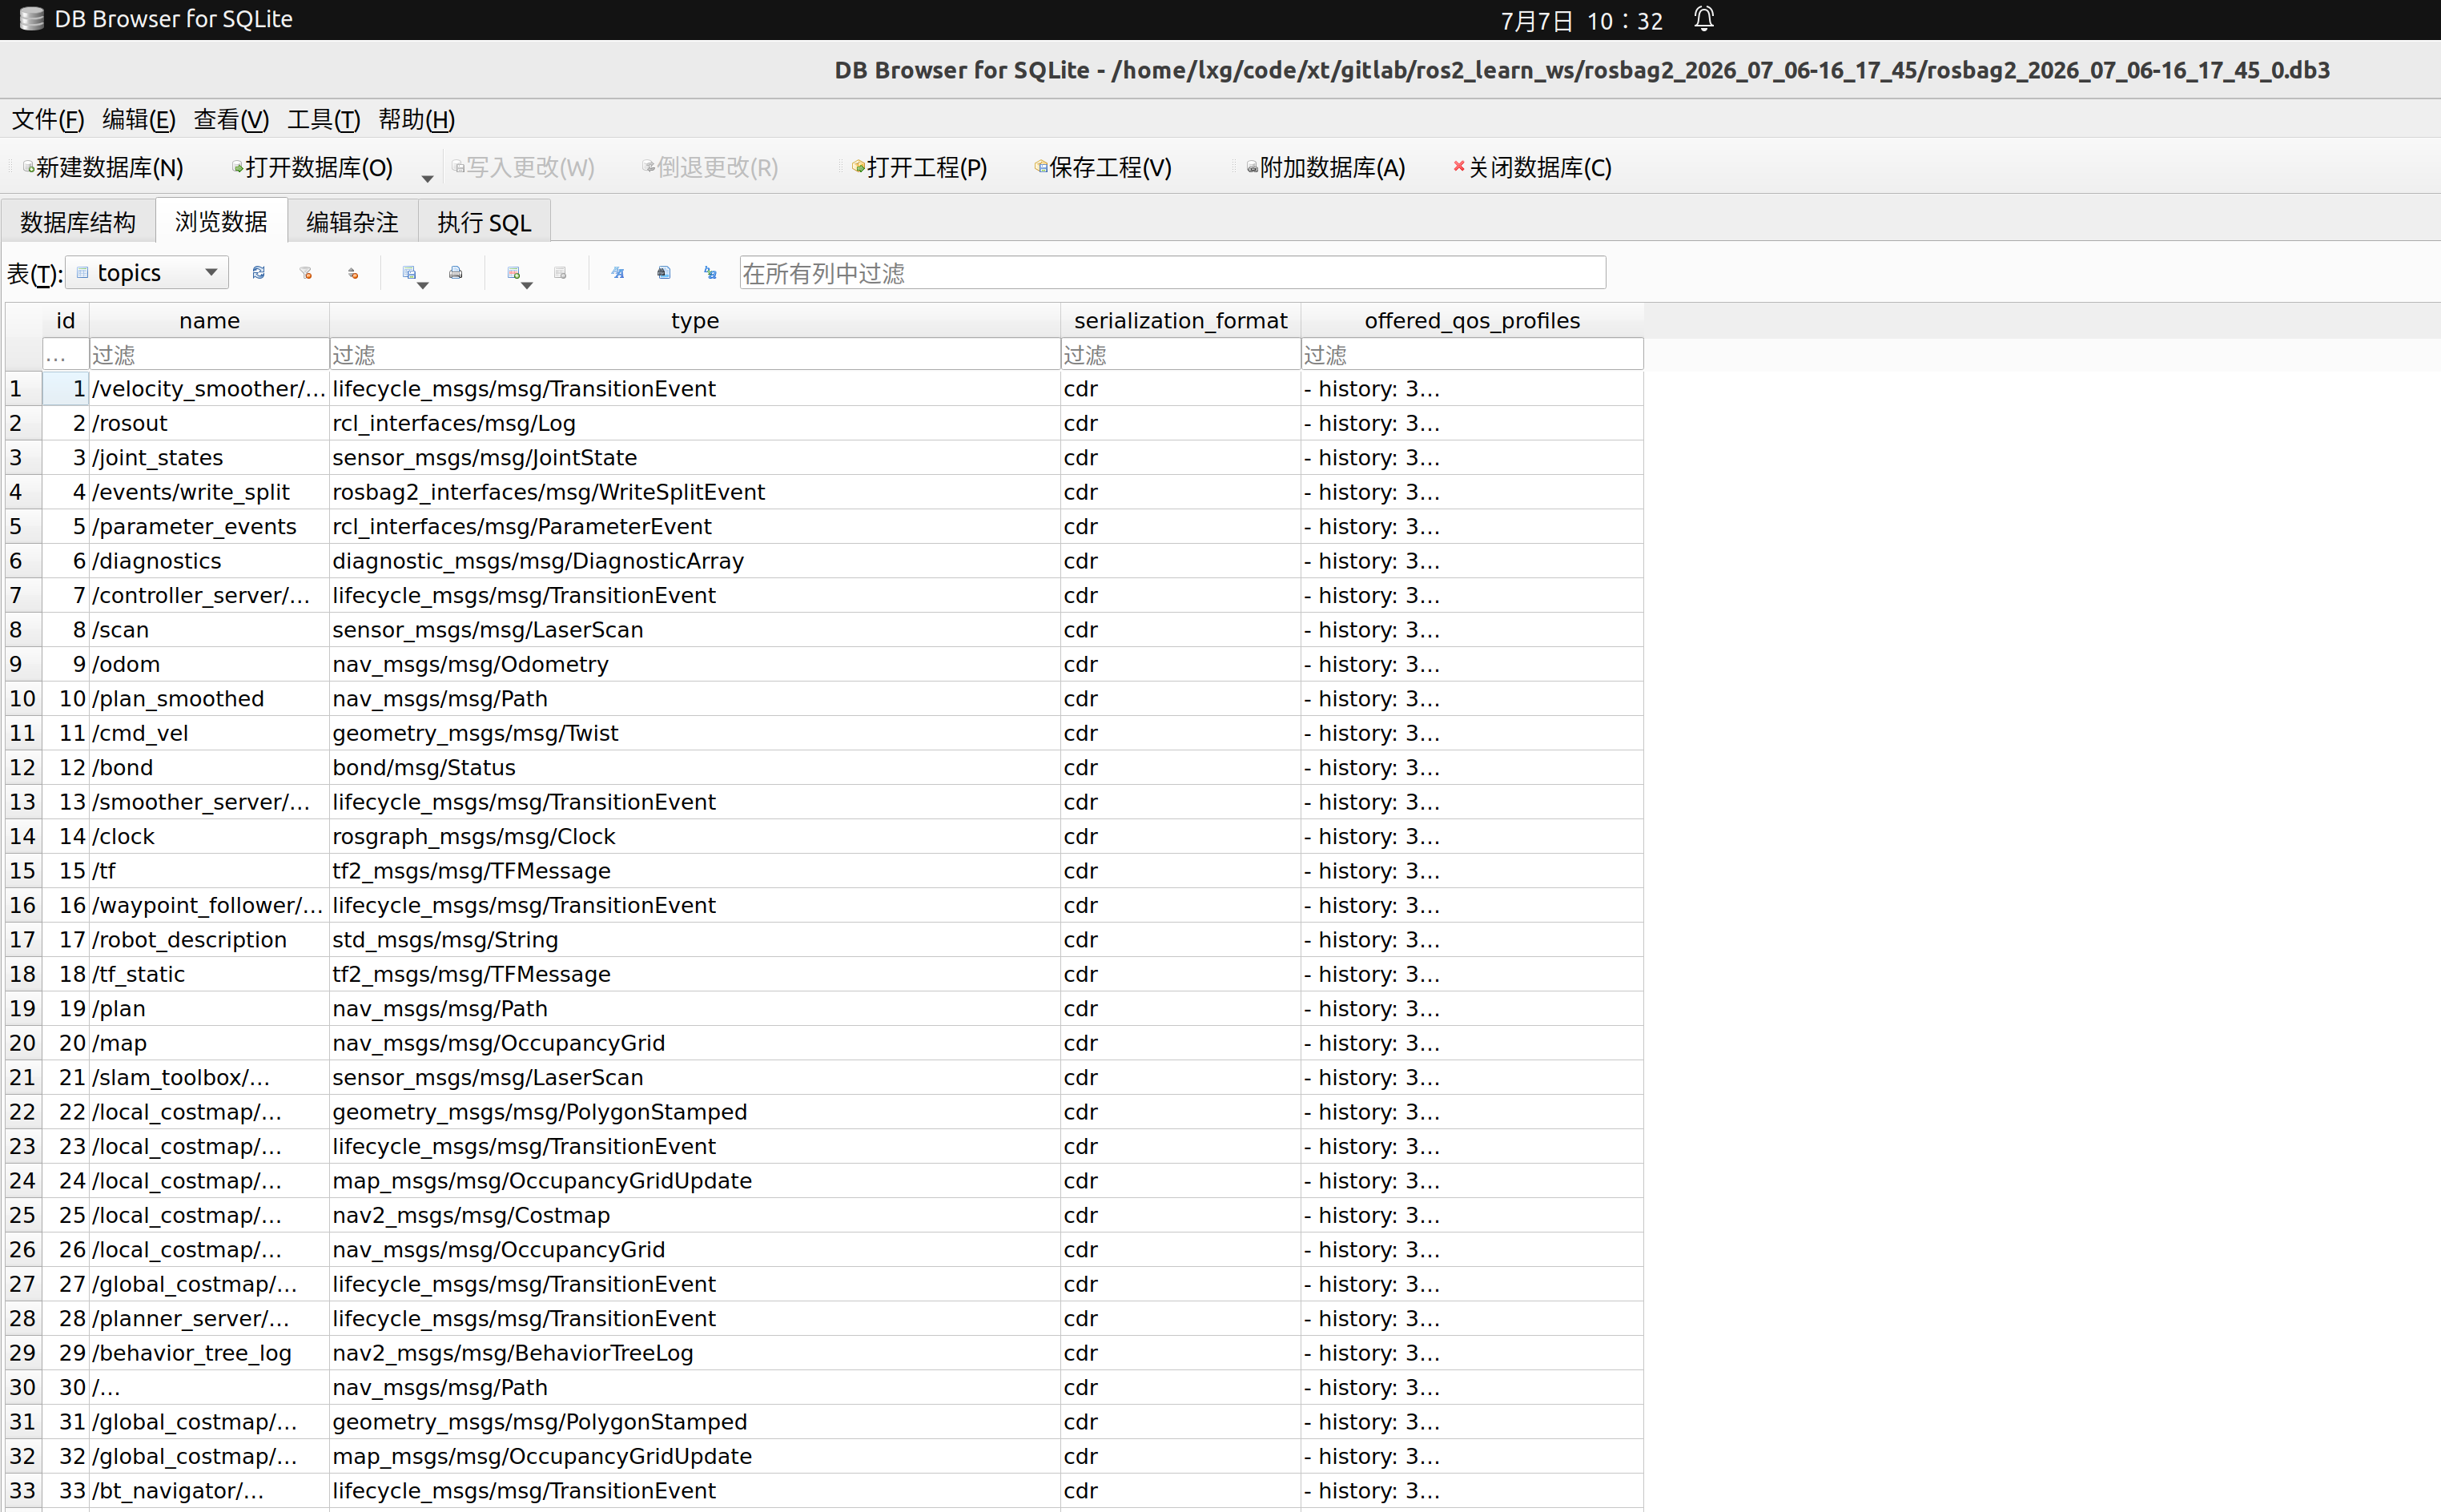2441x1512 pixels.
Task: Expand the new record dropdown arrow
Action: pyautogui.click(x=527, y=285)
